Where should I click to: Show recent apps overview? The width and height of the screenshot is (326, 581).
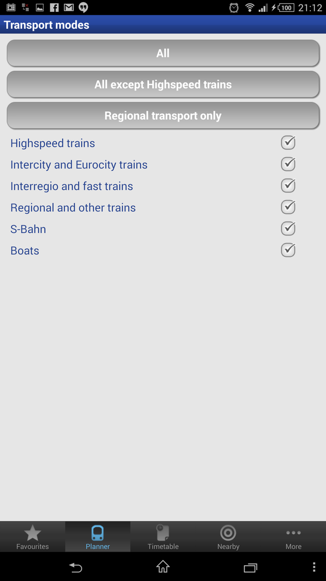click(x=250, y=567)
